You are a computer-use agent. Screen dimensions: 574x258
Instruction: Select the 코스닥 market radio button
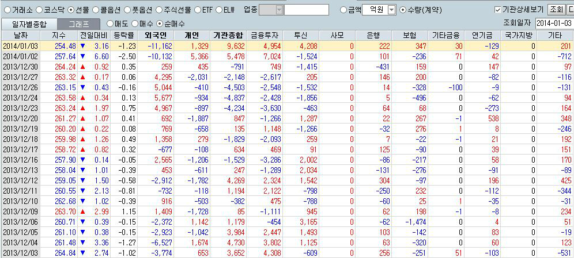39,10
